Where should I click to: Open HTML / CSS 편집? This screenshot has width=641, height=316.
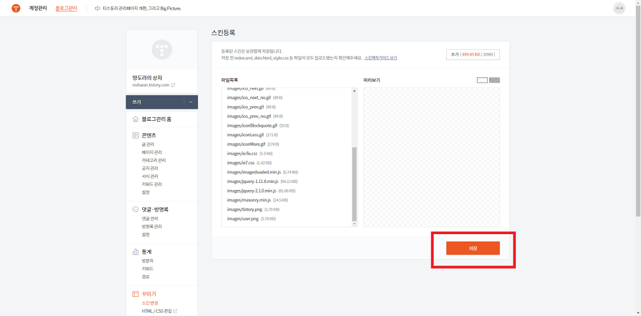coord(156,311)
